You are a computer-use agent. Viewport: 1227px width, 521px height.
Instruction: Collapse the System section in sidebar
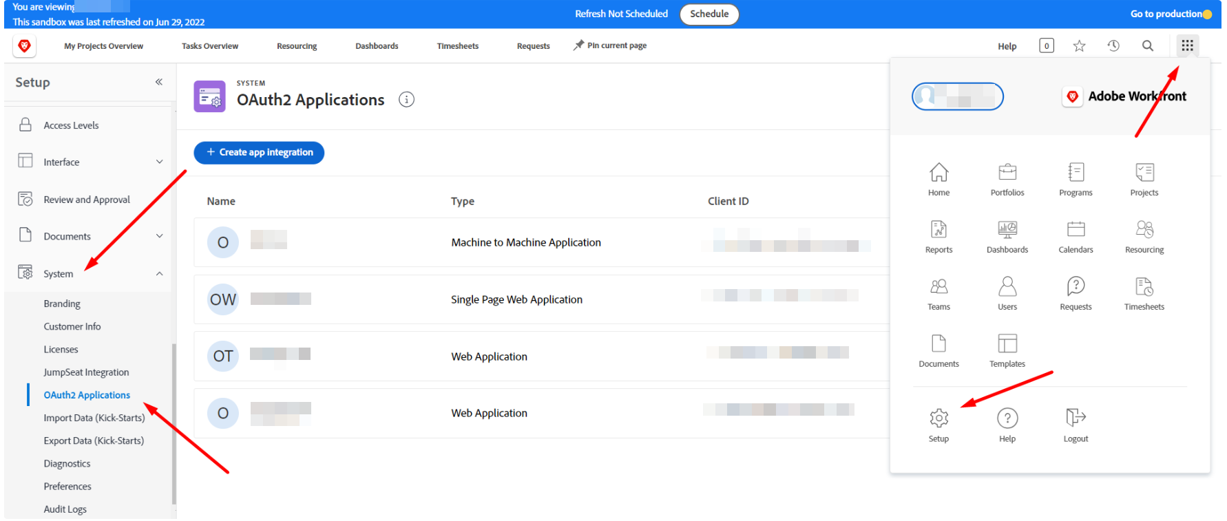click(x=159, y=274)
